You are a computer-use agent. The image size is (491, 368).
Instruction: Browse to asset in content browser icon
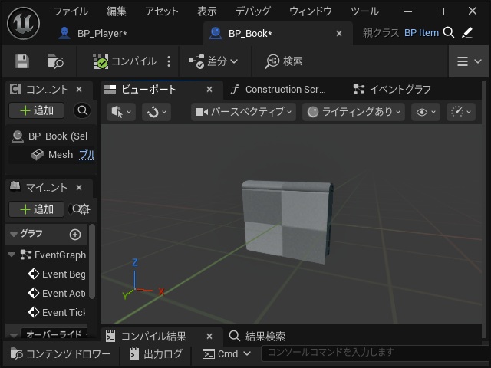click(56, 61)
